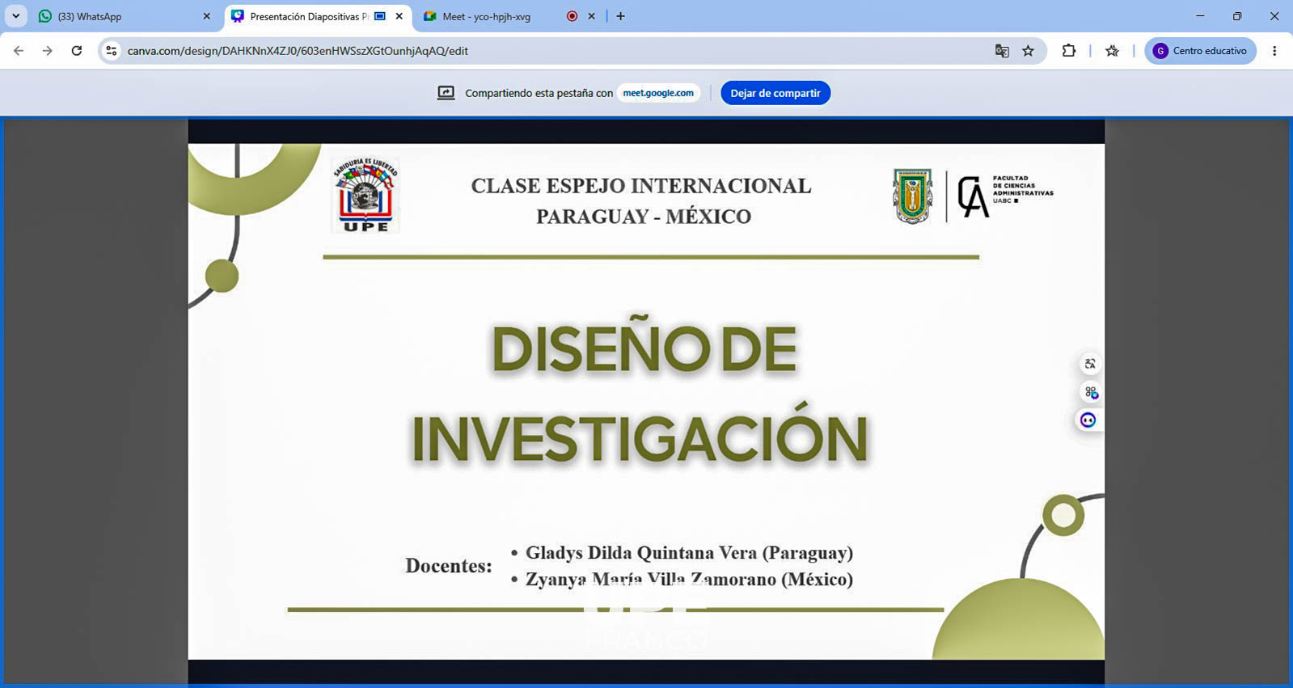Close the WhatsApp tab
Image resolution: width=1293 pixels, height=688 pixels.
point(206,16)
